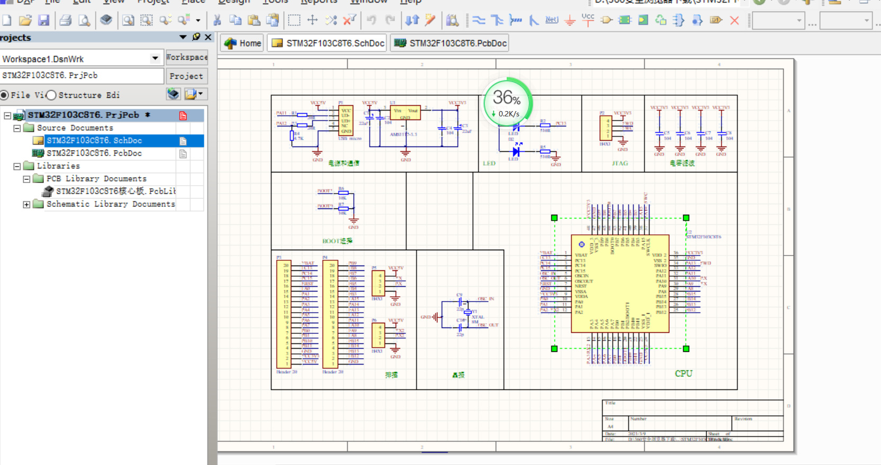Activate the cross probe tool
This screenshot has height=465, width=881.
coord(430,21)
